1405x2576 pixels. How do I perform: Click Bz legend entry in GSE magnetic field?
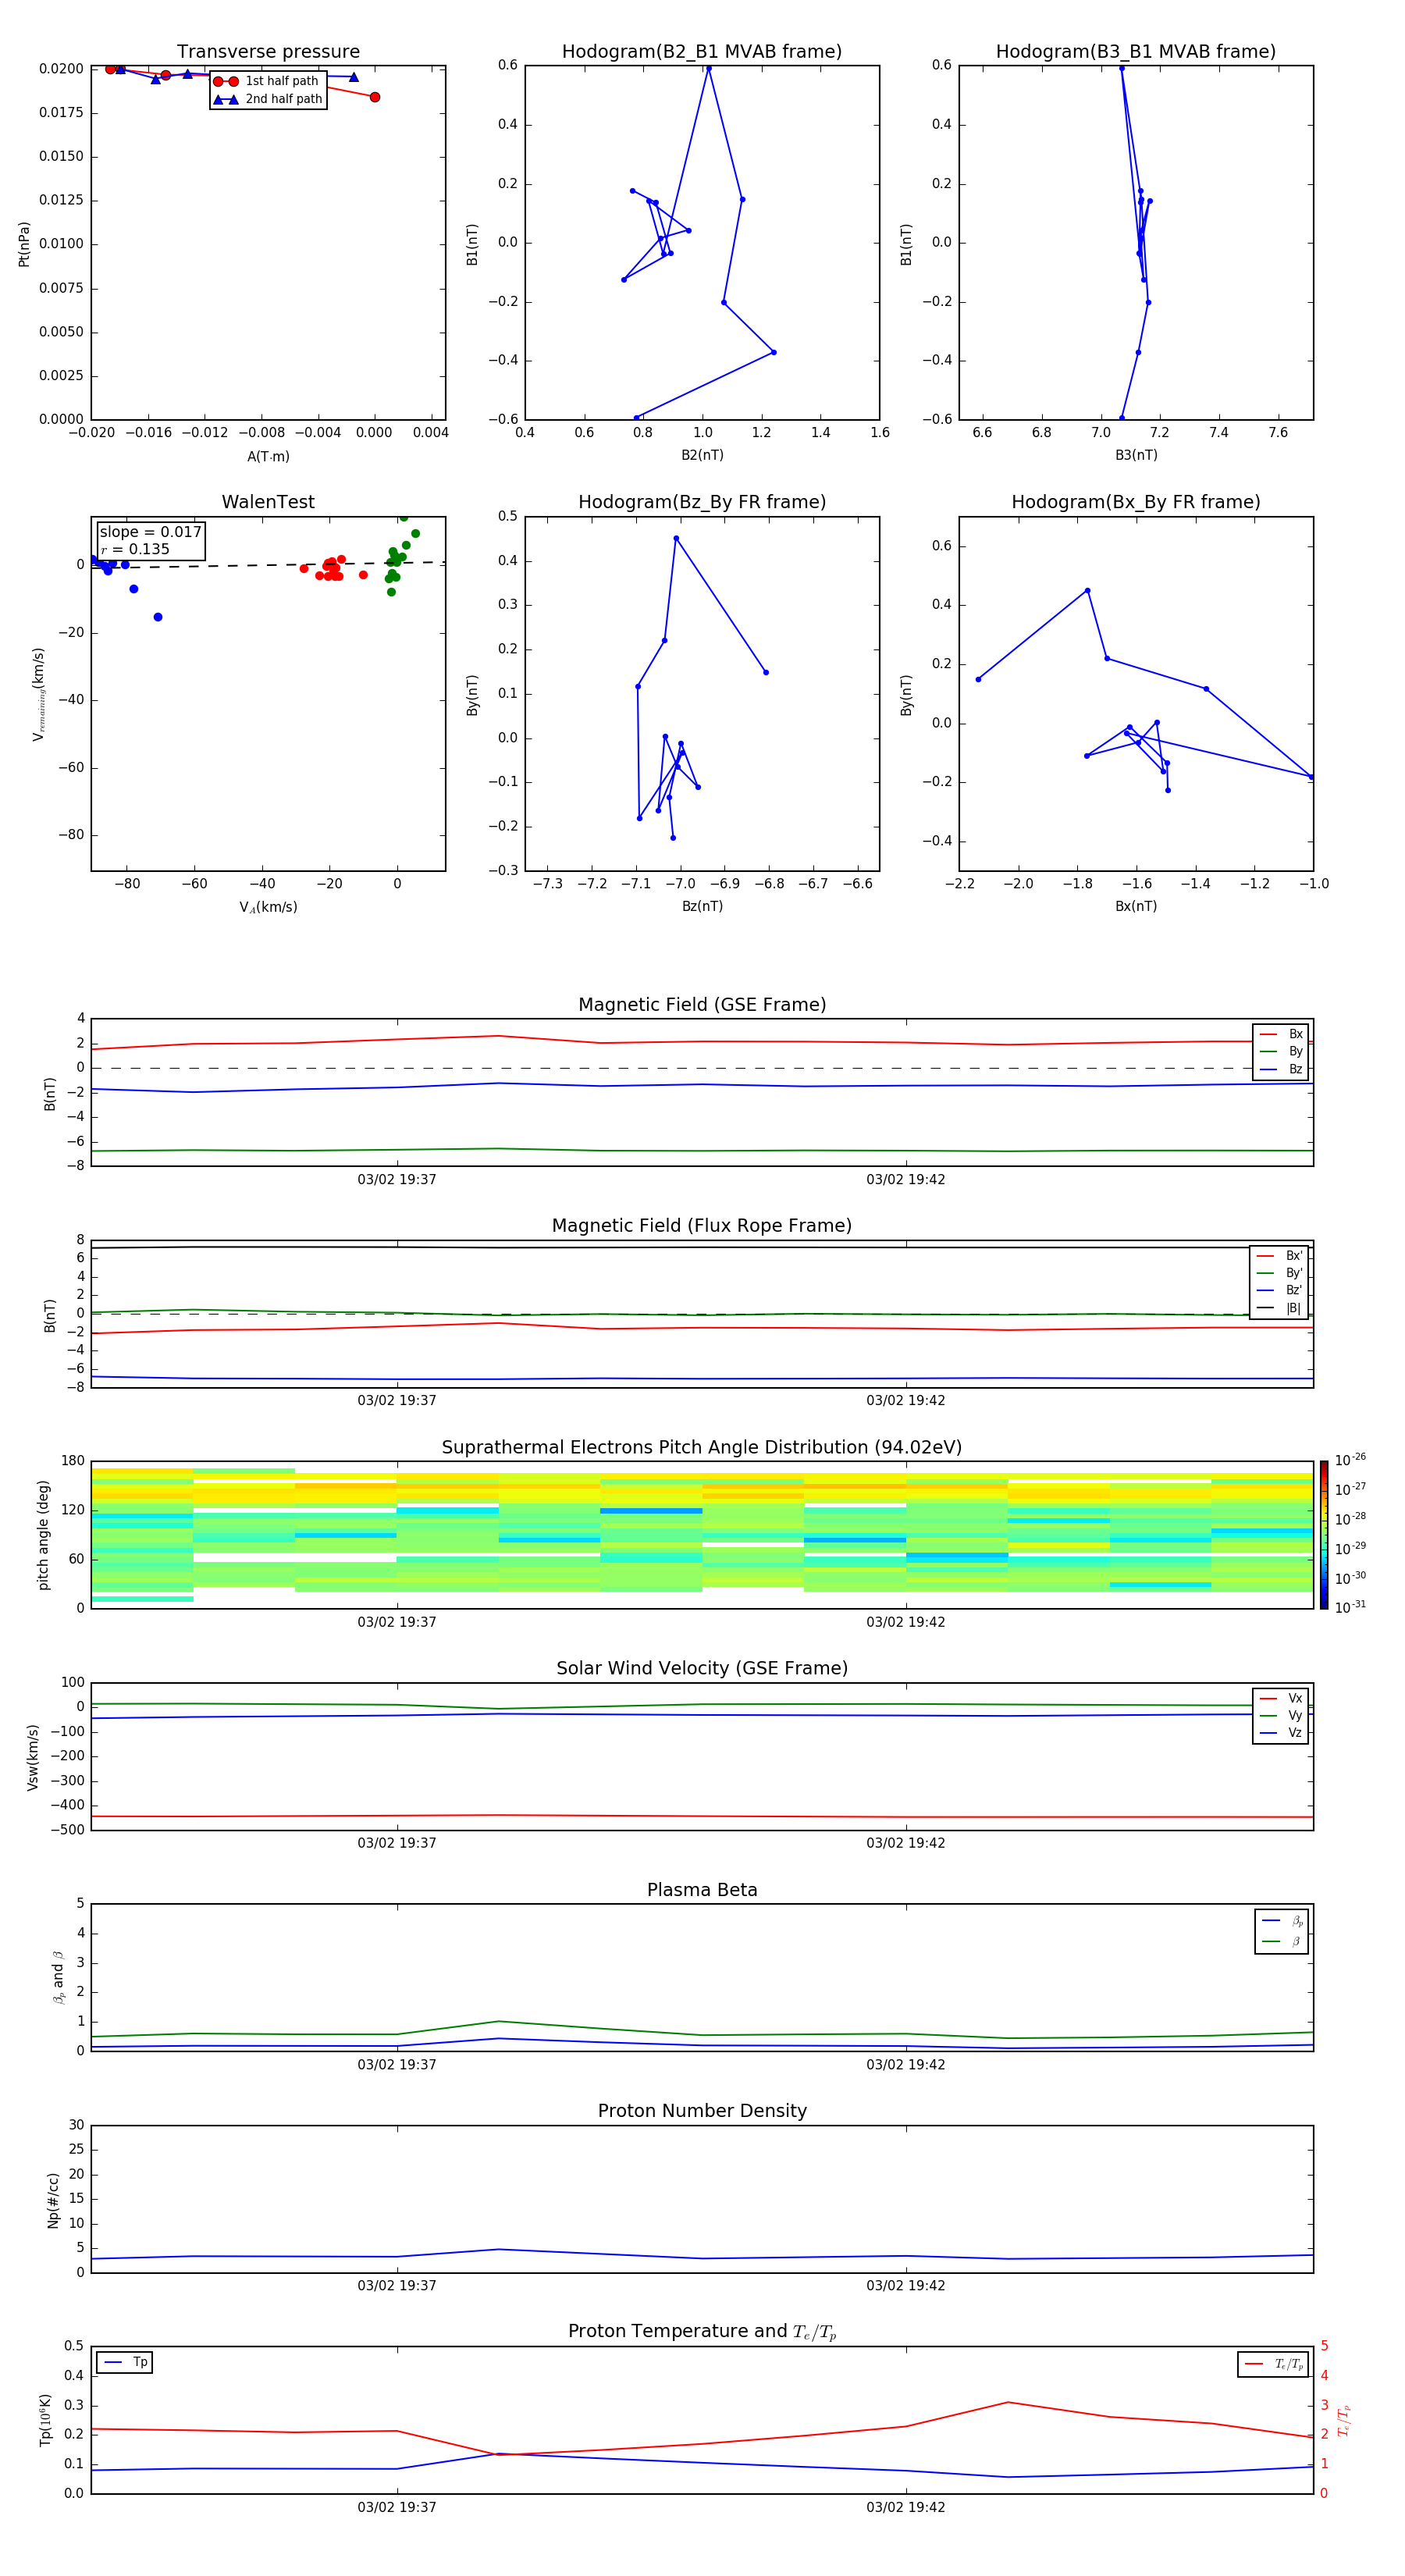pyautogui.click(x=1281, y=1069)
